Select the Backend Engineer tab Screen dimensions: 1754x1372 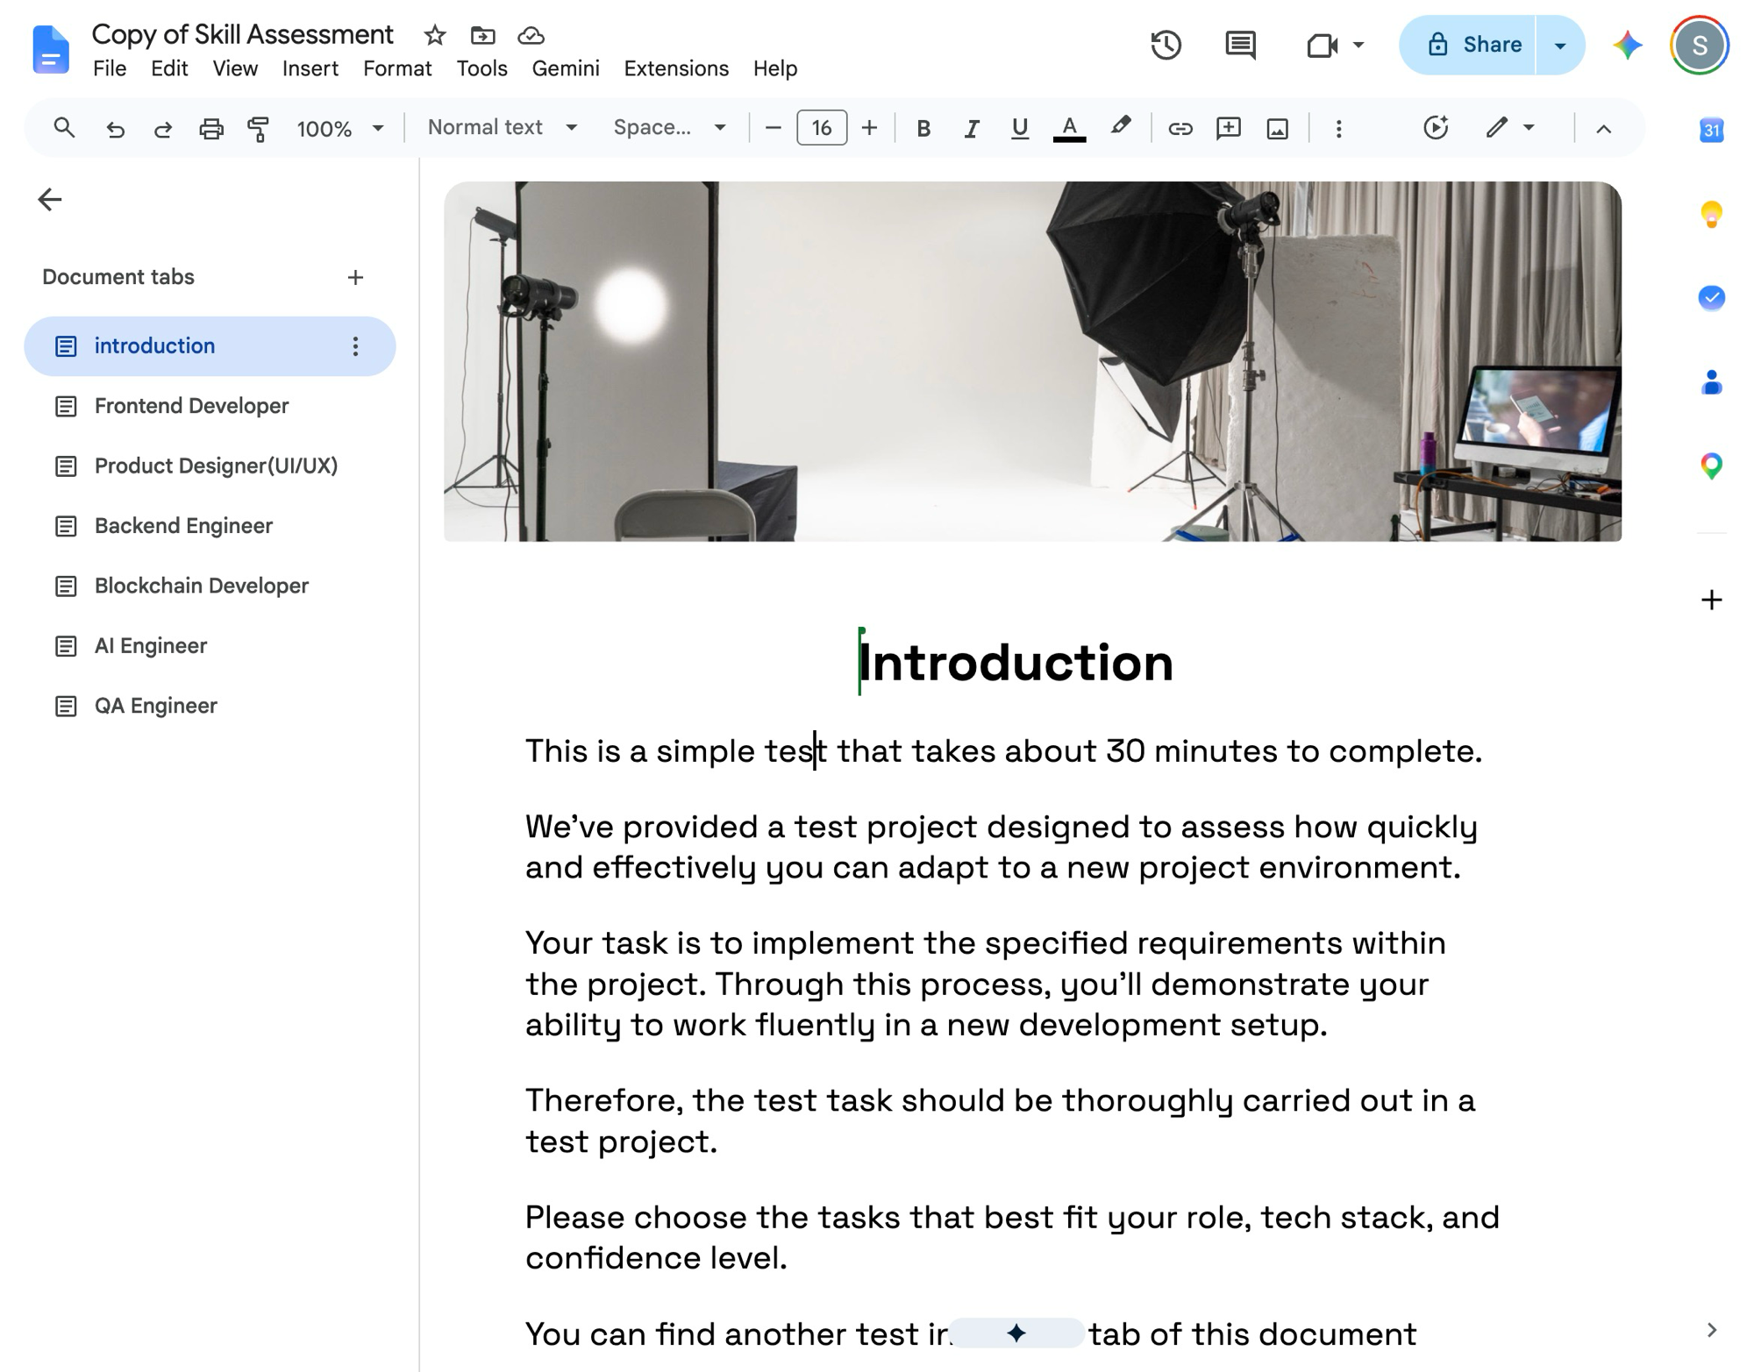(210, 526)
